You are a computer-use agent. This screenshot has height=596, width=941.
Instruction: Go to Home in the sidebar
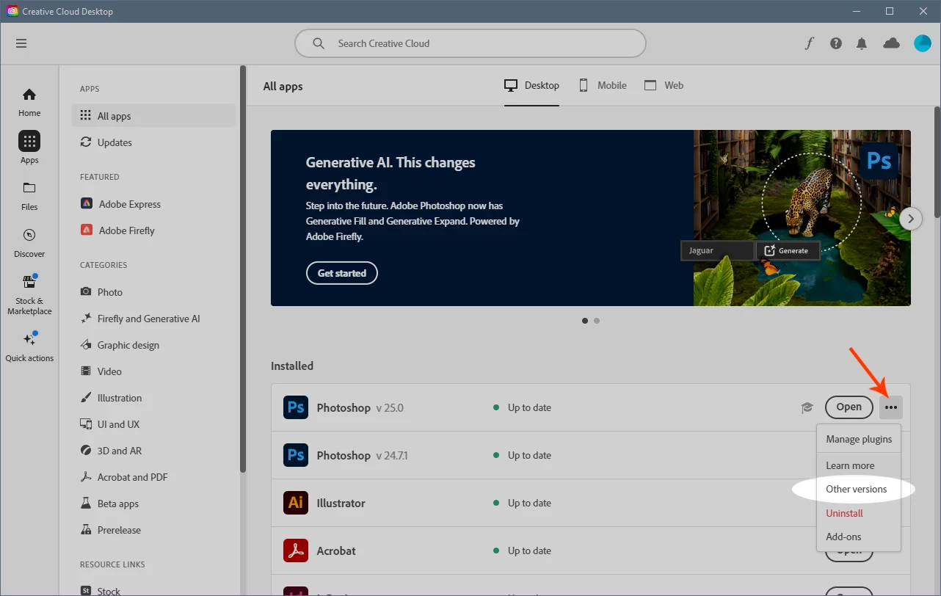[29, 102]
